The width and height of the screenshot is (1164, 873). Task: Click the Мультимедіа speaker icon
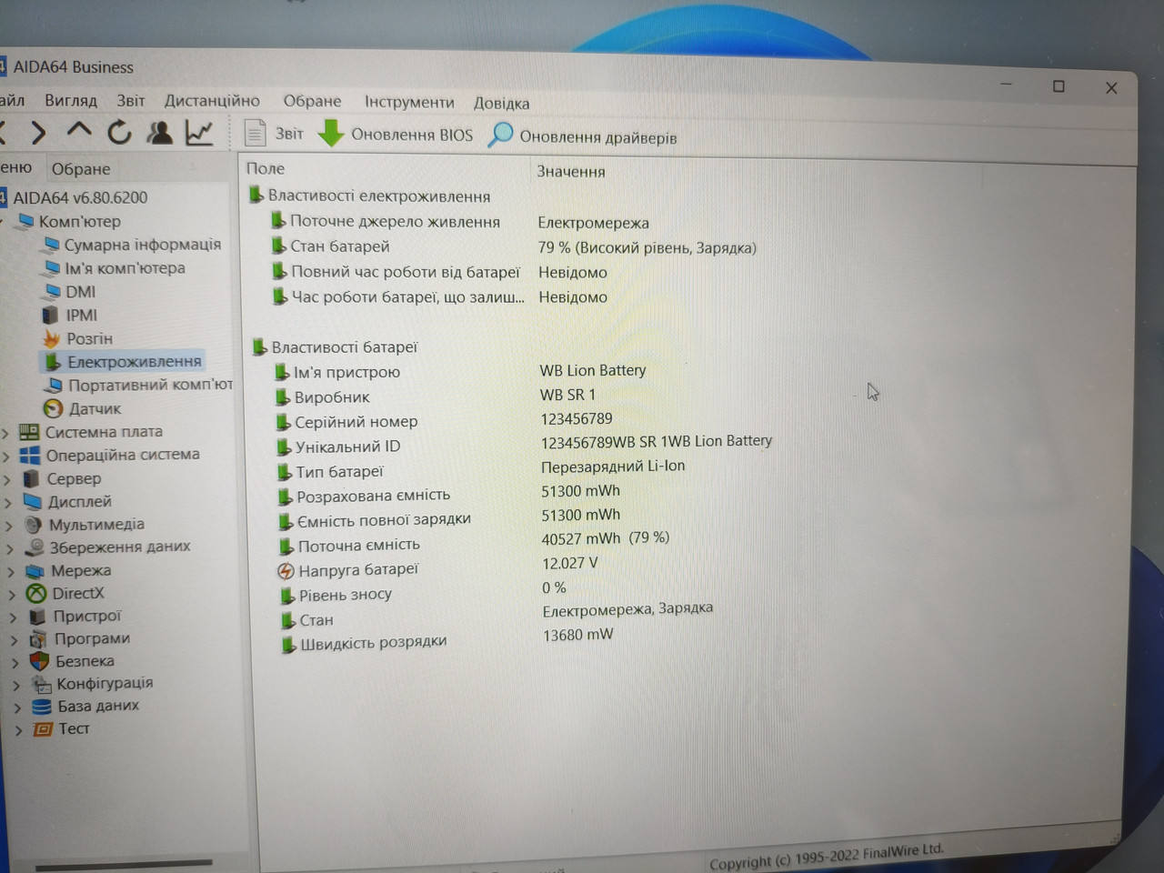tap(34, 525)
